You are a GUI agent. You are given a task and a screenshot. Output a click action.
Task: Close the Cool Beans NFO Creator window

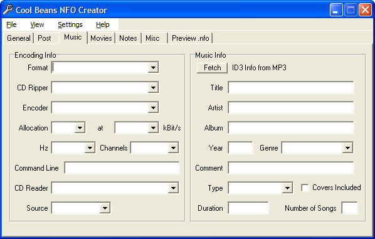click(x=365, y=10)
